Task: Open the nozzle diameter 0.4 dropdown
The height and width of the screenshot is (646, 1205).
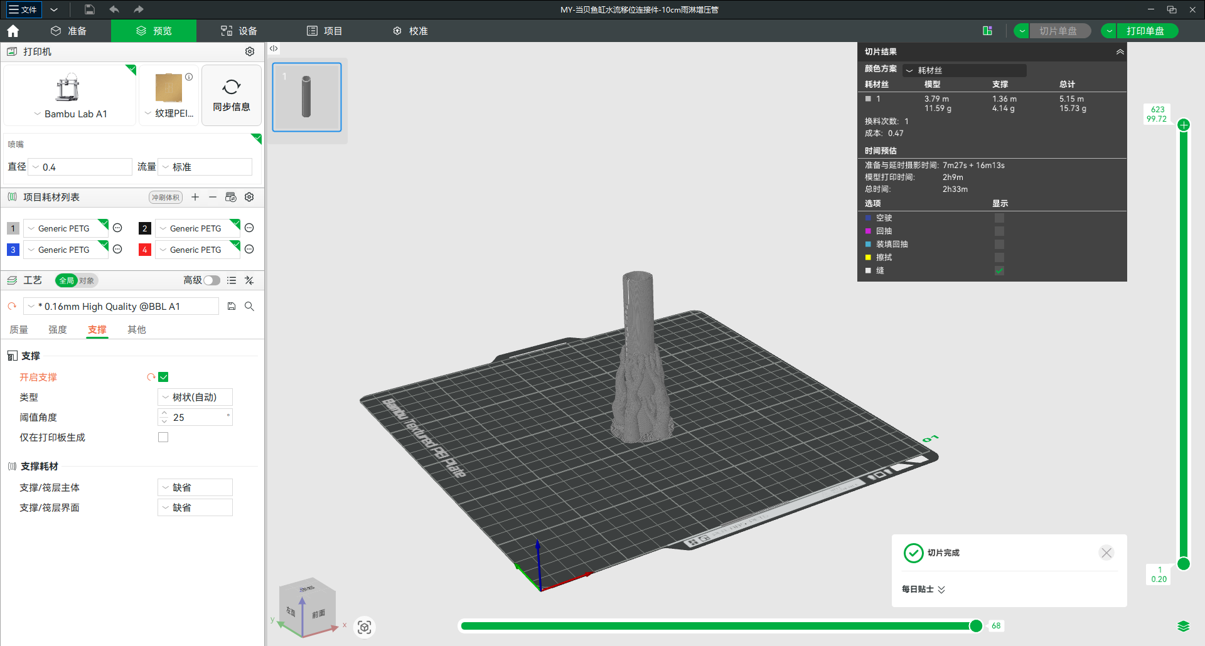Action: [x=80, y=167]
